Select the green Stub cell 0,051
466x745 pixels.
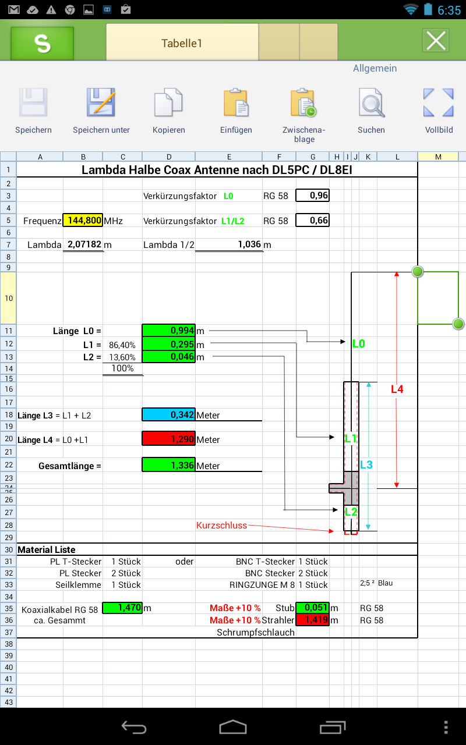click(313, 608)
